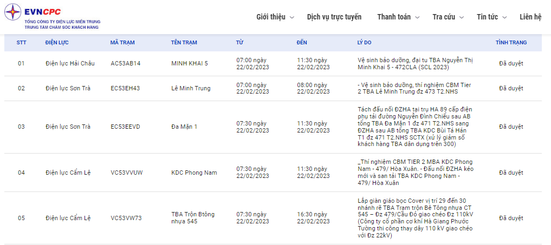Select the KDC Phong Nam station row
The image size is (551, 245).
(273, 173)
